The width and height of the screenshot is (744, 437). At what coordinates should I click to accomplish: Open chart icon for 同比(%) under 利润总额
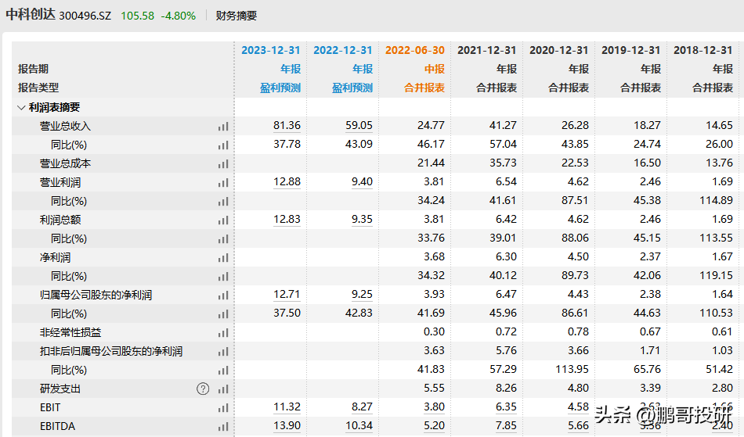point(223,239)
